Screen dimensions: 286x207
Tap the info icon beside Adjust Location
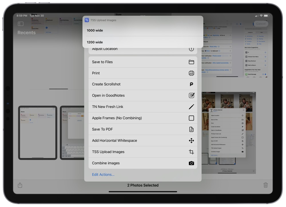point(192,49)
